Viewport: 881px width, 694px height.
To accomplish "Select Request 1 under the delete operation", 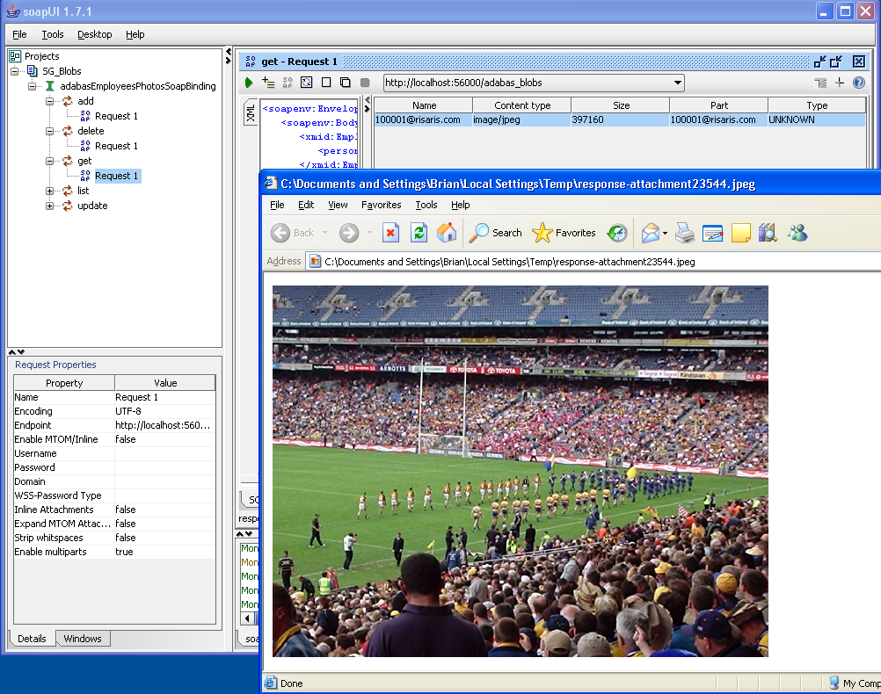I will (116, 146).
